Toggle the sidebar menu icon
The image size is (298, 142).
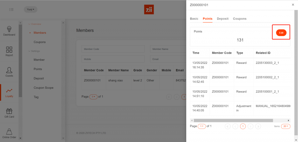click(11, 10)
